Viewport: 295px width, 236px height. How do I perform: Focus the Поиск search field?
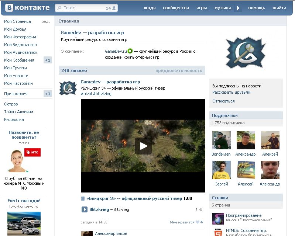(x=86, y=8)
